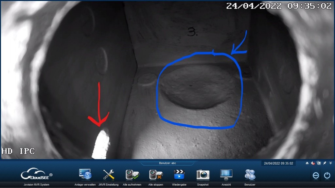Open the Ansicht view options
Image resolution: width=335 pixels, height=188 pixels.
point(226,175)
